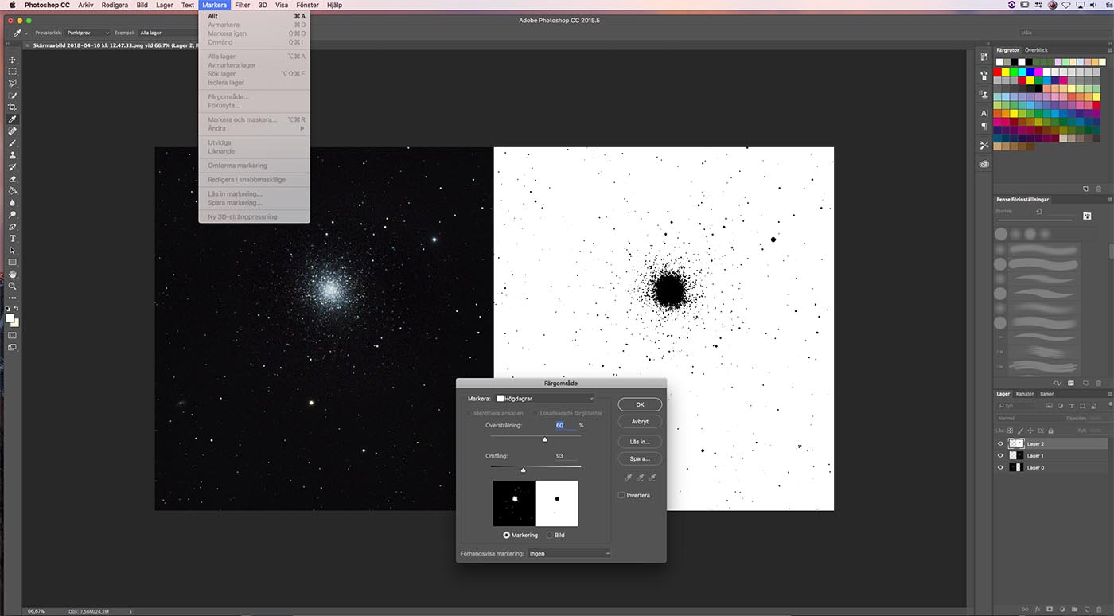This screenshot has width=1114, height=616.
Task: Click the Överstrålning slider handle
Action: 545,439
